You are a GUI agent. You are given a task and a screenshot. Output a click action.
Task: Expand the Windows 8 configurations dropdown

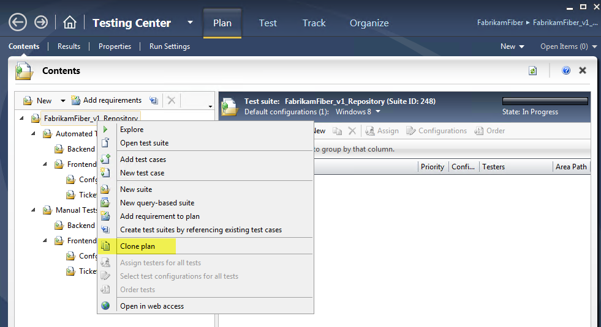378,112
